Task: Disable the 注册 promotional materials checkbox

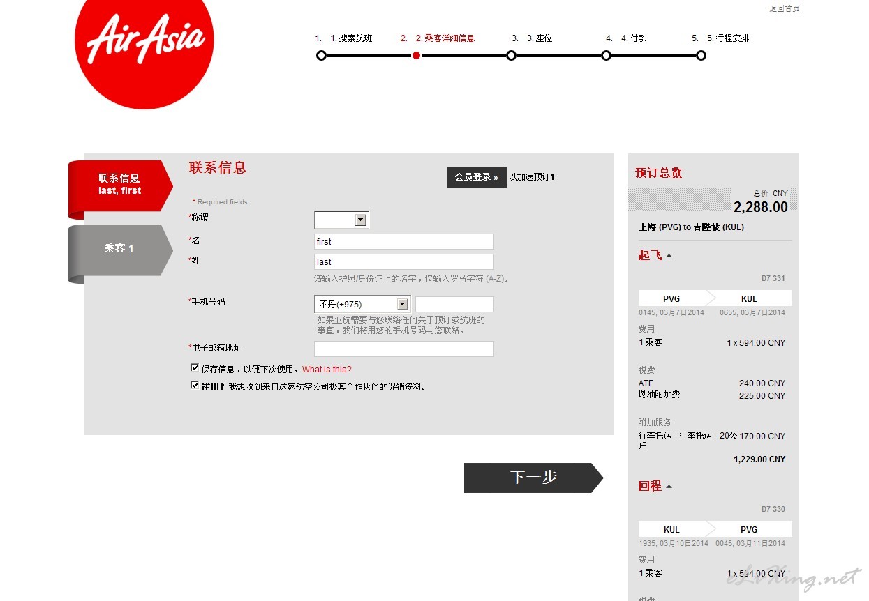Action: (x=194, y=384)
